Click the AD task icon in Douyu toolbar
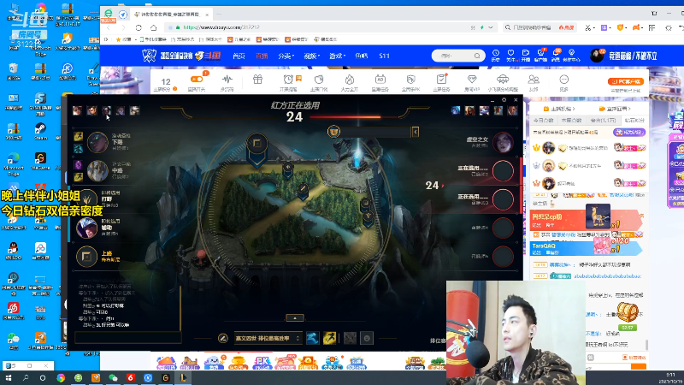Screen dimensions: 684x385 [x=380, y=80]
